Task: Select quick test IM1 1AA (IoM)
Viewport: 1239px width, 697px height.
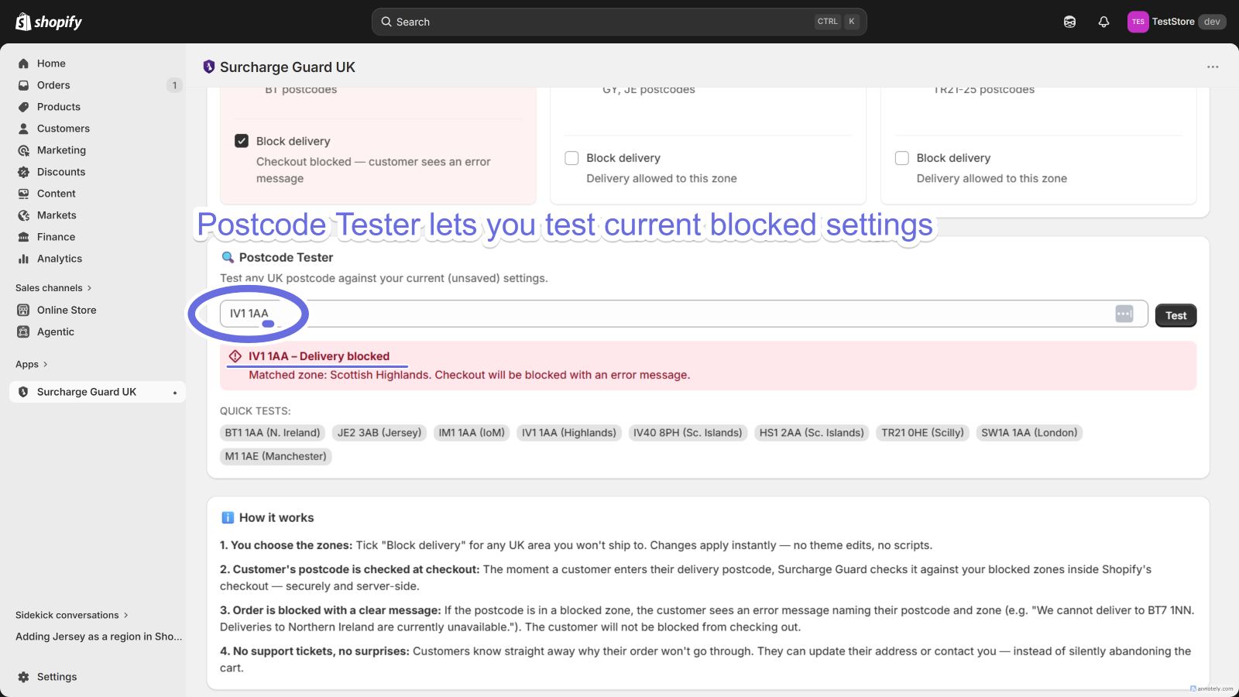Action: (x=472, y=433)
